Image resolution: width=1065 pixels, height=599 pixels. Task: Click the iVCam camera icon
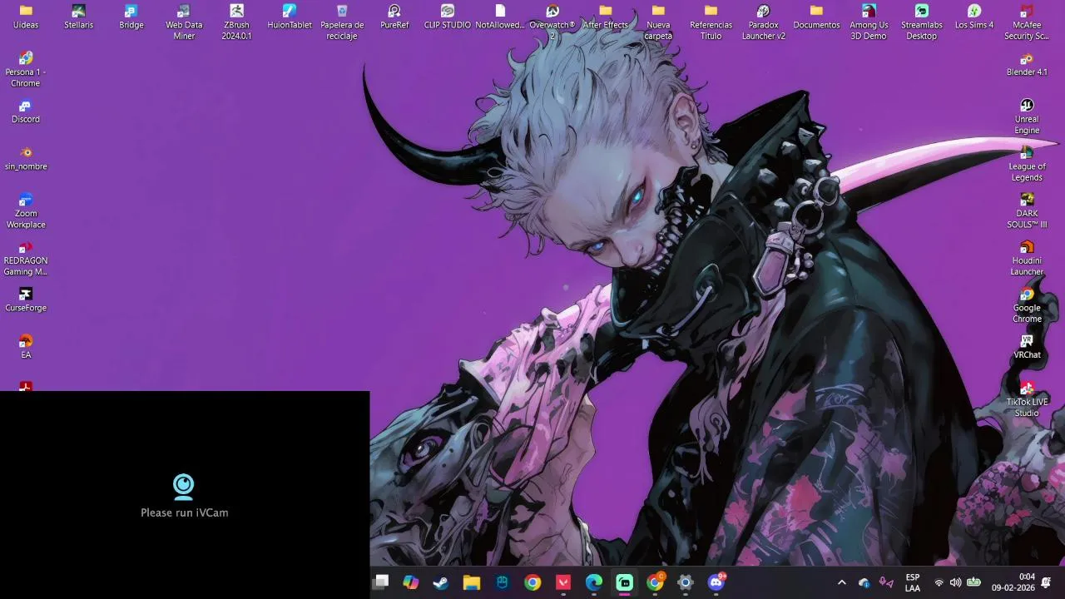click(x=184, y=486)
